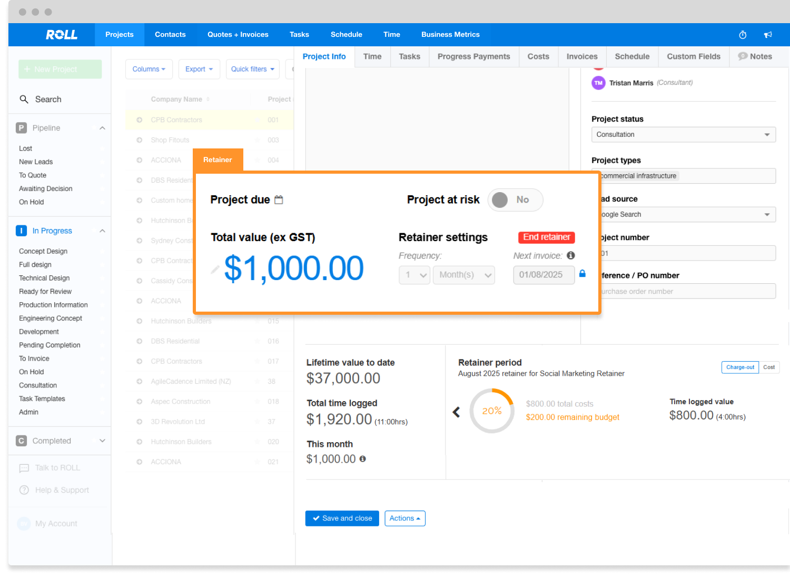Toggle the Project at risk switch
This screenshot has height=579, width=790.
click(515, 200)
